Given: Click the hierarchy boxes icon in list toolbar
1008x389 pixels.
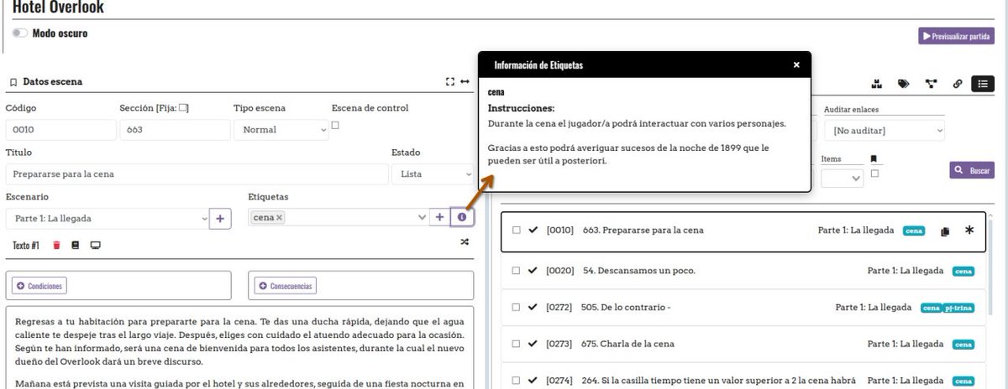Looking at the screenshot, I should click(x=877, y=84).
